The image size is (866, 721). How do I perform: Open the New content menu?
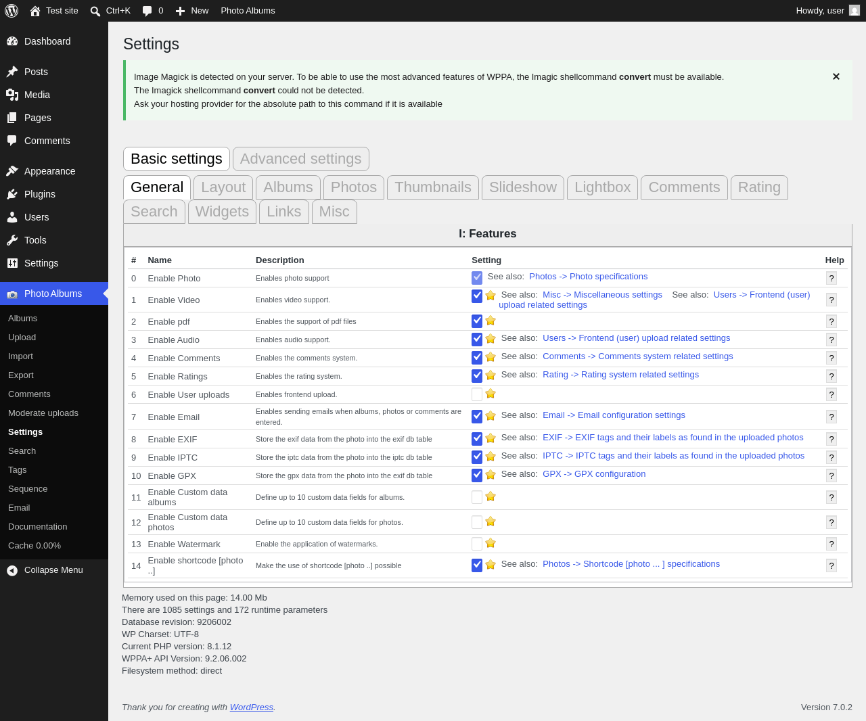pyautogui.click(x=192, y=11)
